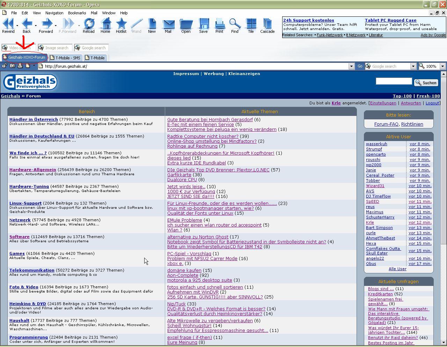Click the padlock security icon in address bar

coord(5,66)
